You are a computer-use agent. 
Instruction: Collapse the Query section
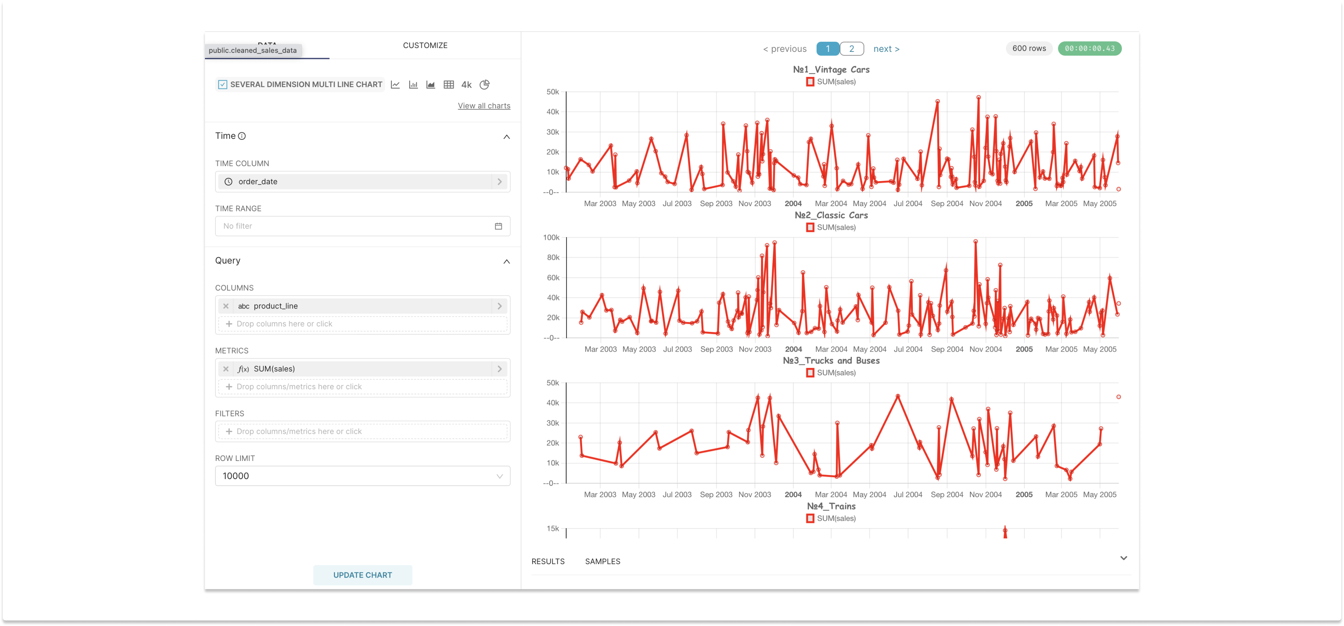(506, 261)
